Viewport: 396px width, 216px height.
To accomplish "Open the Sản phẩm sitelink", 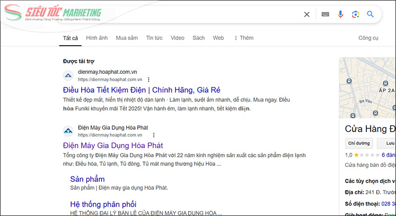I will [88, 179].
